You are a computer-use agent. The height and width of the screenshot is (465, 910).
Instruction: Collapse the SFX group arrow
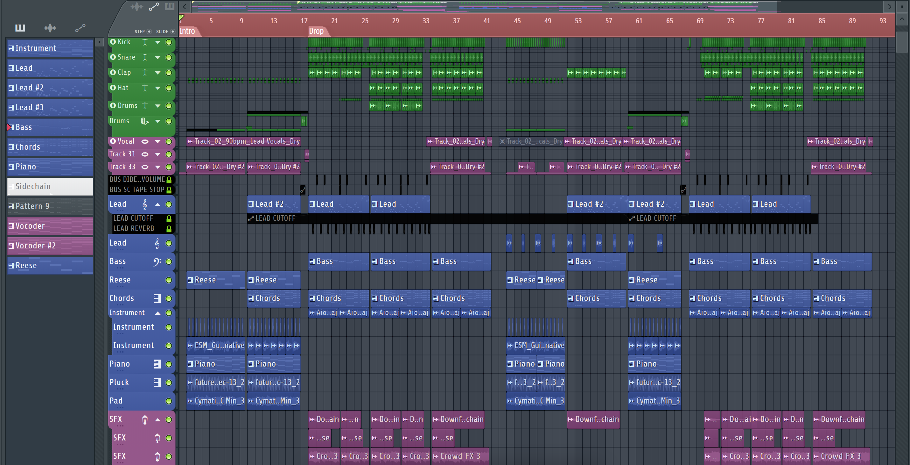click(157, 420)
